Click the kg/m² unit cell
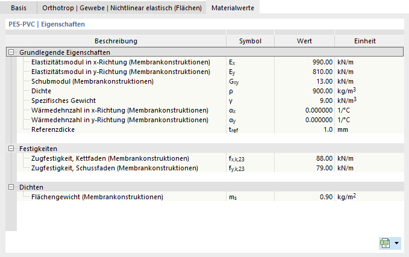Viewport: 409px width, 257px height. [x=369, y=197]
